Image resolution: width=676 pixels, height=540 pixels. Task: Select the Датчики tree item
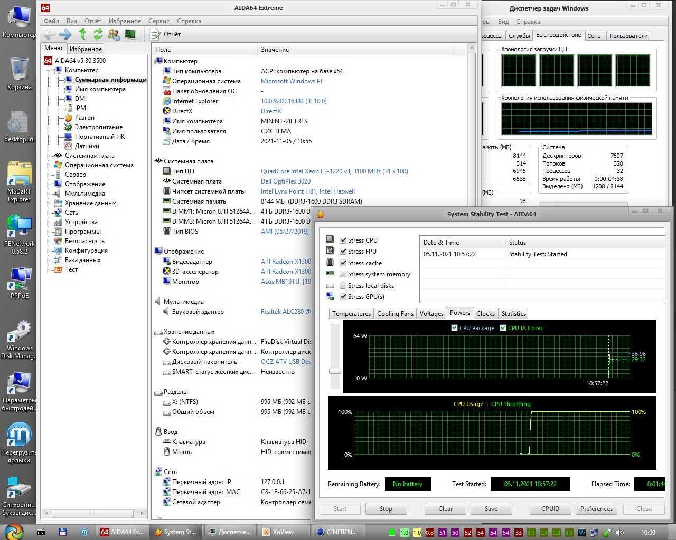click(87, 146)
